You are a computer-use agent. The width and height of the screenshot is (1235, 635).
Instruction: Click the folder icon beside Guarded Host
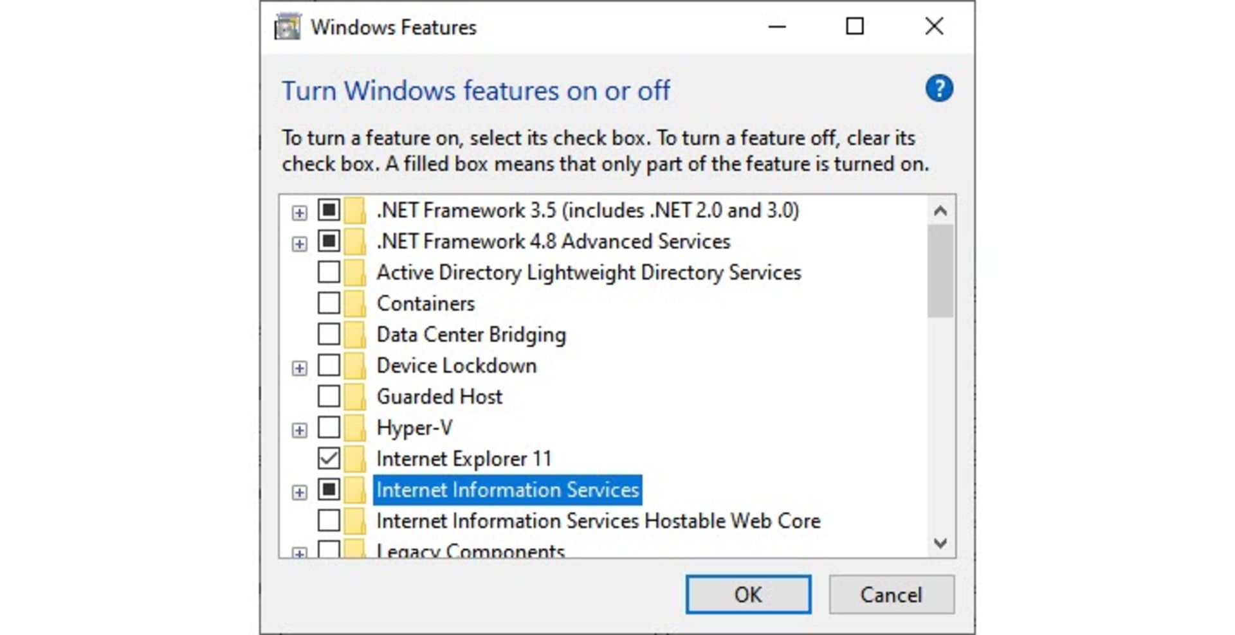pyautogui.click(x=354, y=397)
